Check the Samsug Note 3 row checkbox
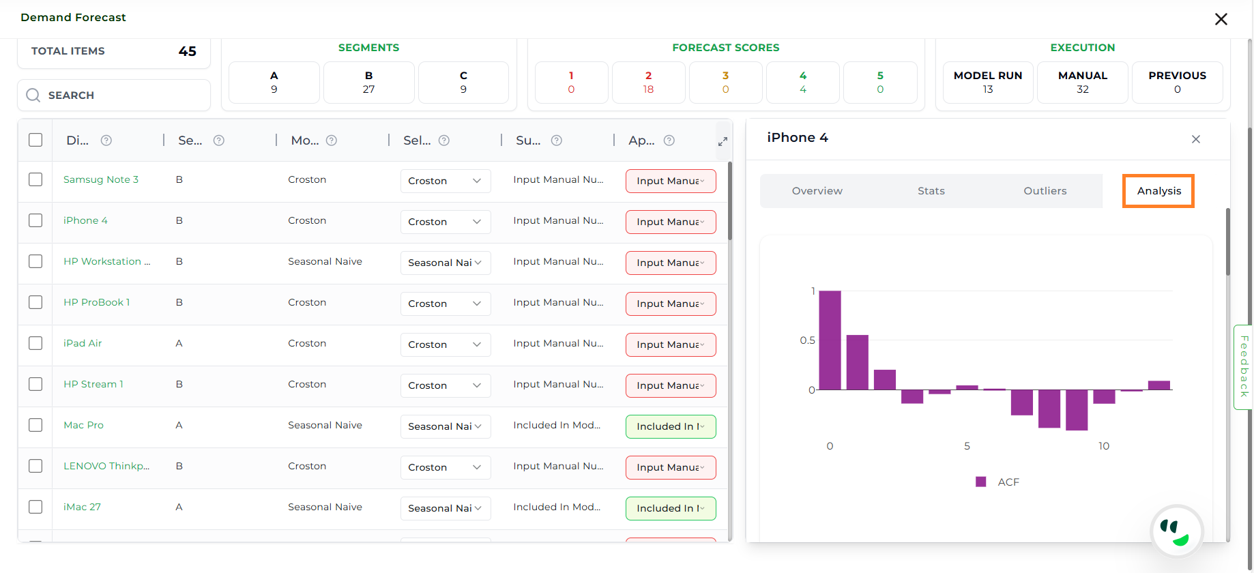This screenshot has height=573, width=1254. [x=35, y=179]
